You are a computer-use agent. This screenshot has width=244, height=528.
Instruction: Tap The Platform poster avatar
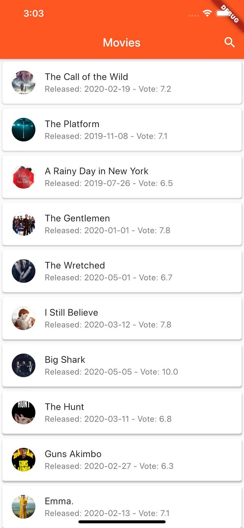[x=24, y=130]
